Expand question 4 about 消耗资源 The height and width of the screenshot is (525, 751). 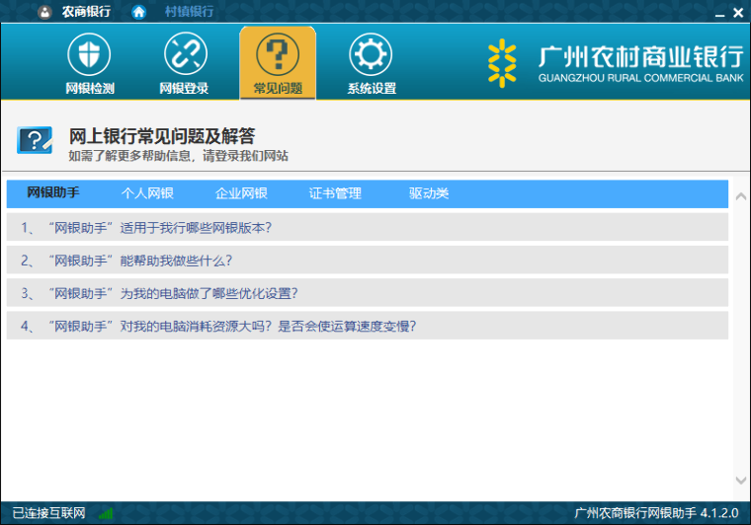(x=368, y=326)
